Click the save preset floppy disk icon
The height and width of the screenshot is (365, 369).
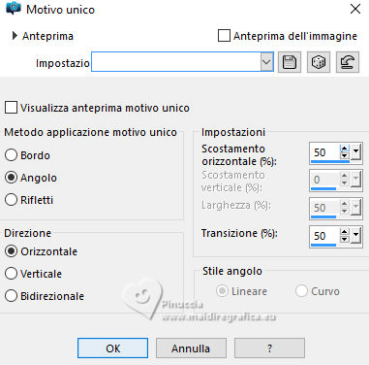(290, 62)
